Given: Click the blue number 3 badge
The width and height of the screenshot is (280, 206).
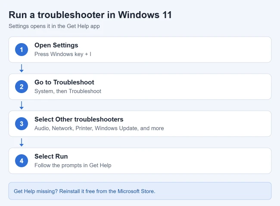Looking at the screenshot, I should click(22, 124).
